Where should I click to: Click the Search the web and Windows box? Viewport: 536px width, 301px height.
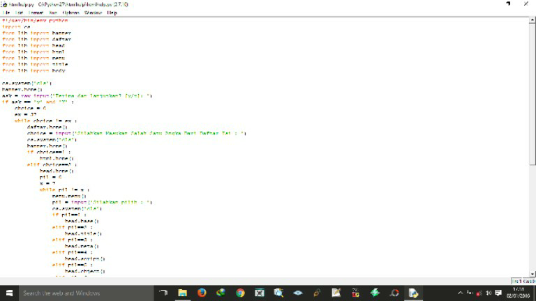tap(86, 293)
